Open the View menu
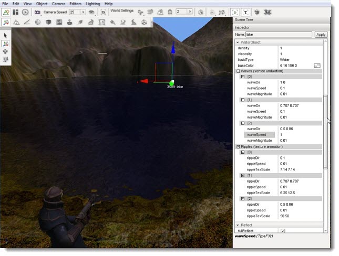 pyautogui.click(x=27, y=4)
